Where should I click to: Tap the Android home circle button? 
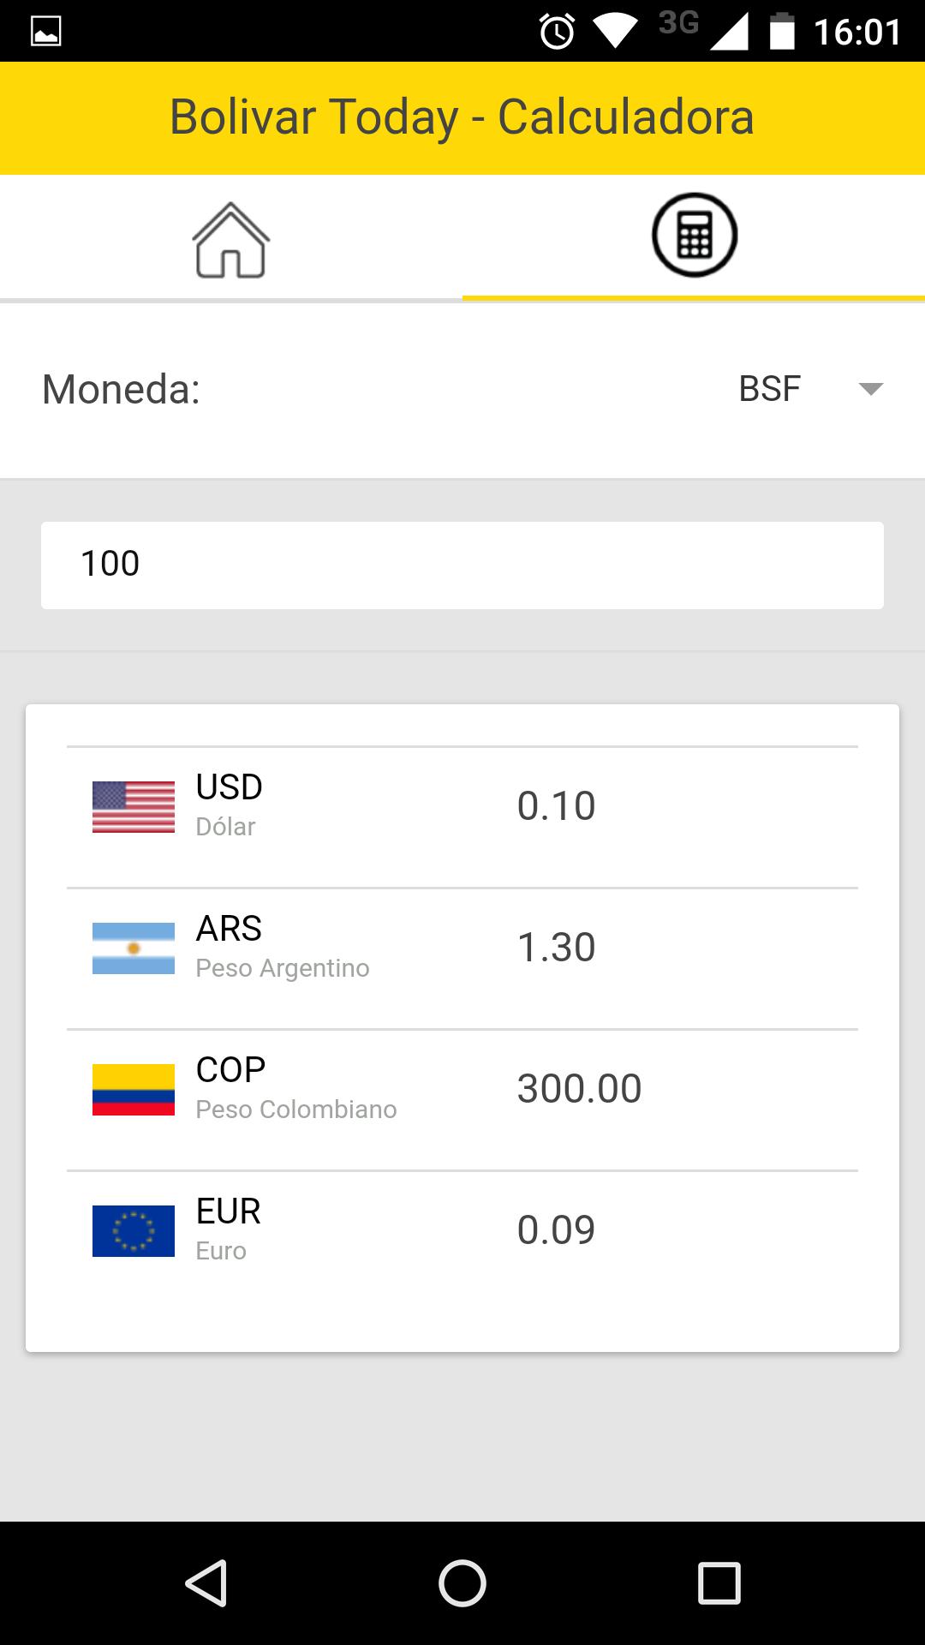pos(462,1582)
